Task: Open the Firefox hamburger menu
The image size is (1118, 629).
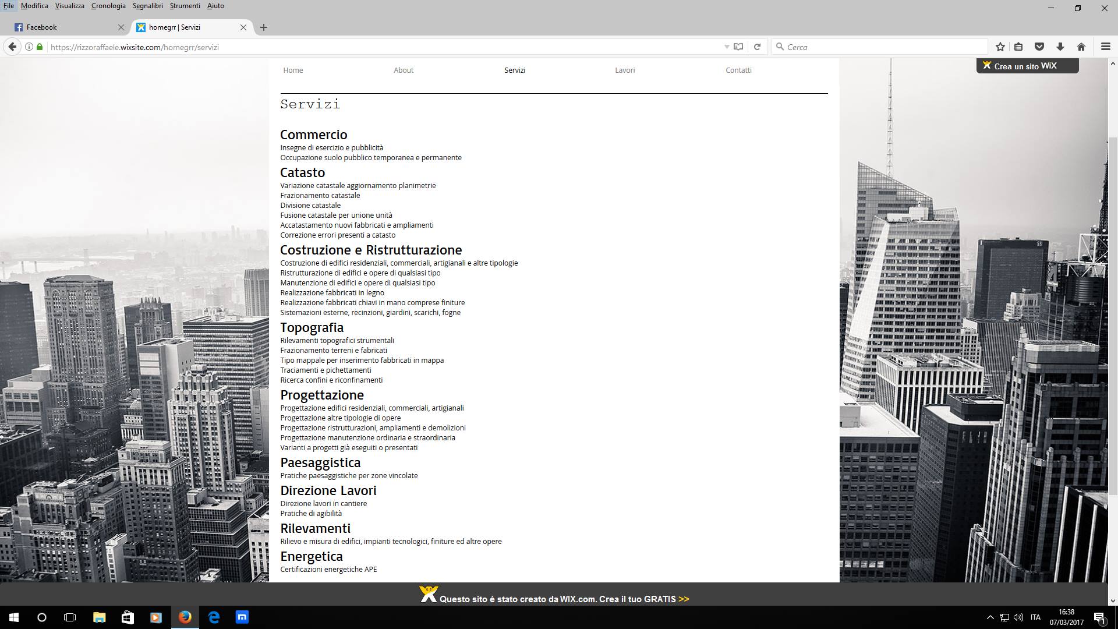Action: (x=1106, y=47)
